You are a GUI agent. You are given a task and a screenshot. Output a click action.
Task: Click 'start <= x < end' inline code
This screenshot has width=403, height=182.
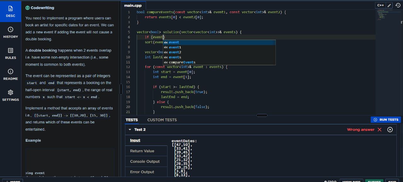click(x=82, y=97)
